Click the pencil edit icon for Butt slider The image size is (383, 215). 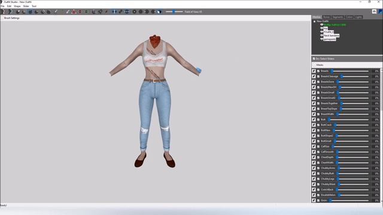[x=314, y=119]
